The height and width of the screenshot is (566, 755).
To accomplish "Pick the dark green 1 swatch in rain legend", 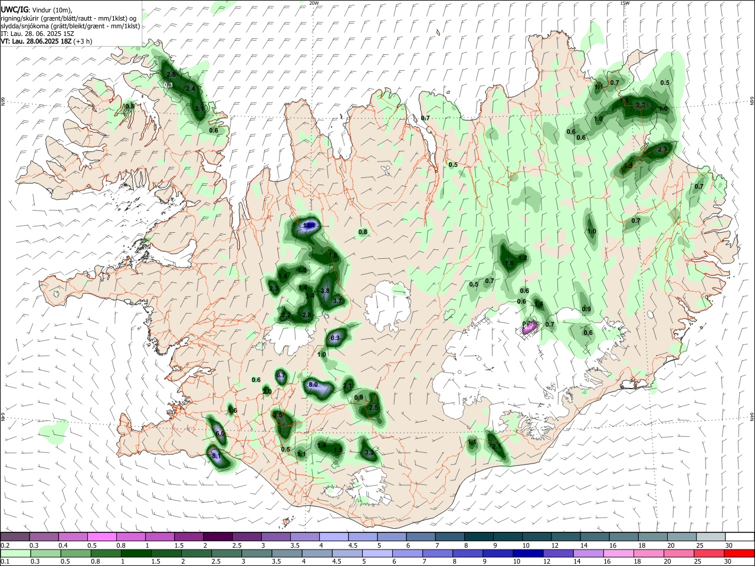I will coord(135,553).
